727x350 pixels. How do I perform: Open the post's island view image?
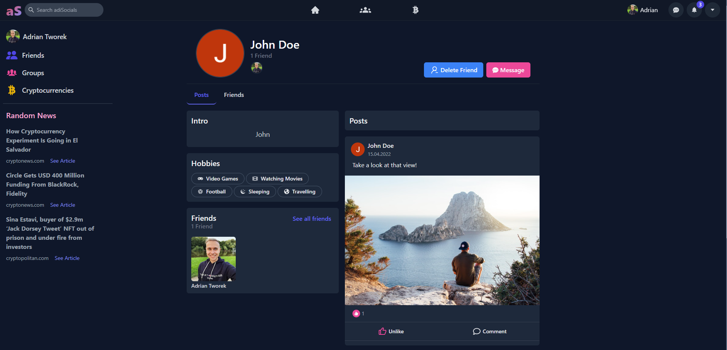click(442, 240)
